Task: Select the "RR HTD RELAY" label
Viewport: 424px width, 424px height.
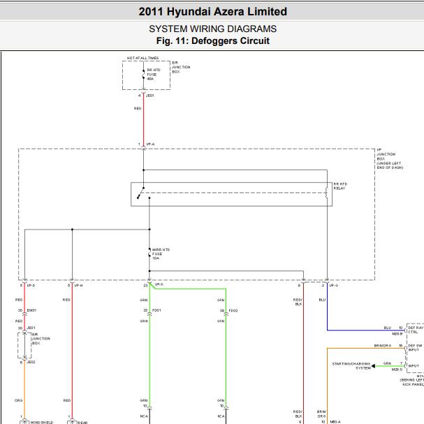Action: click(x=340, y=186)
